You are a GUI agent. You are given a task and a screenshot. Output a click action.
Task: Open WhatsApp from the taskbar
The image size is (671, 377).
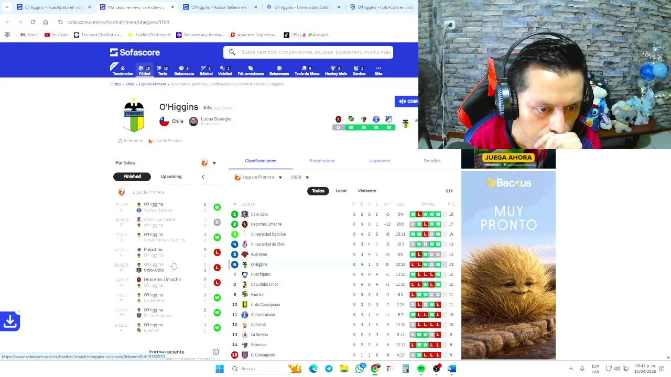point(360,369)
